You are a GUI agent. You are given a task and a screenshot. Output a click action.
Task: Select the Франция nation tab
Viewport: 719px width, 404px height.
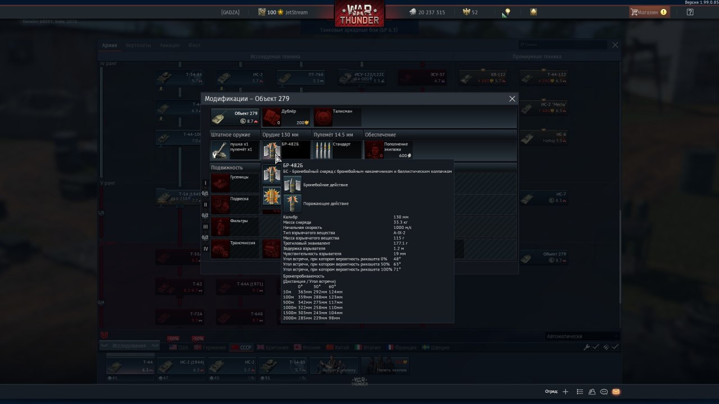point(401,347)
